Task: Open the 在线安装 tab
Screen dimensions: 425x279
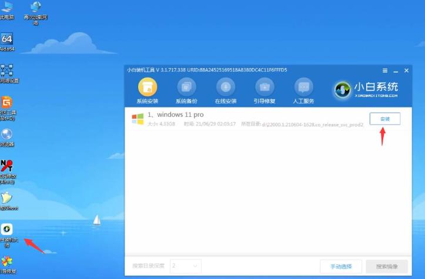Action: click(226, 91)
